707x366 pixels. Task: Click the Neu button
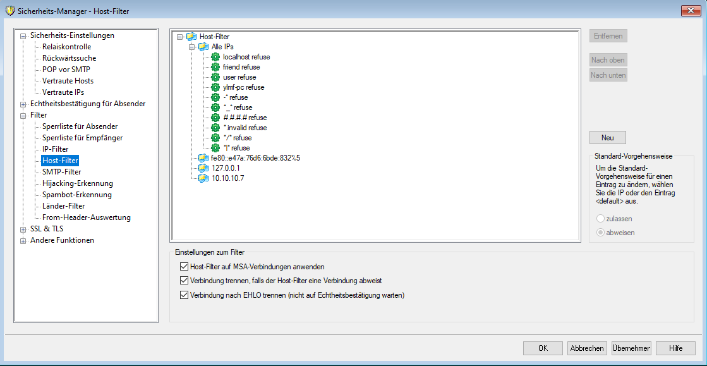pyautogui.click(x=607, y=137)
